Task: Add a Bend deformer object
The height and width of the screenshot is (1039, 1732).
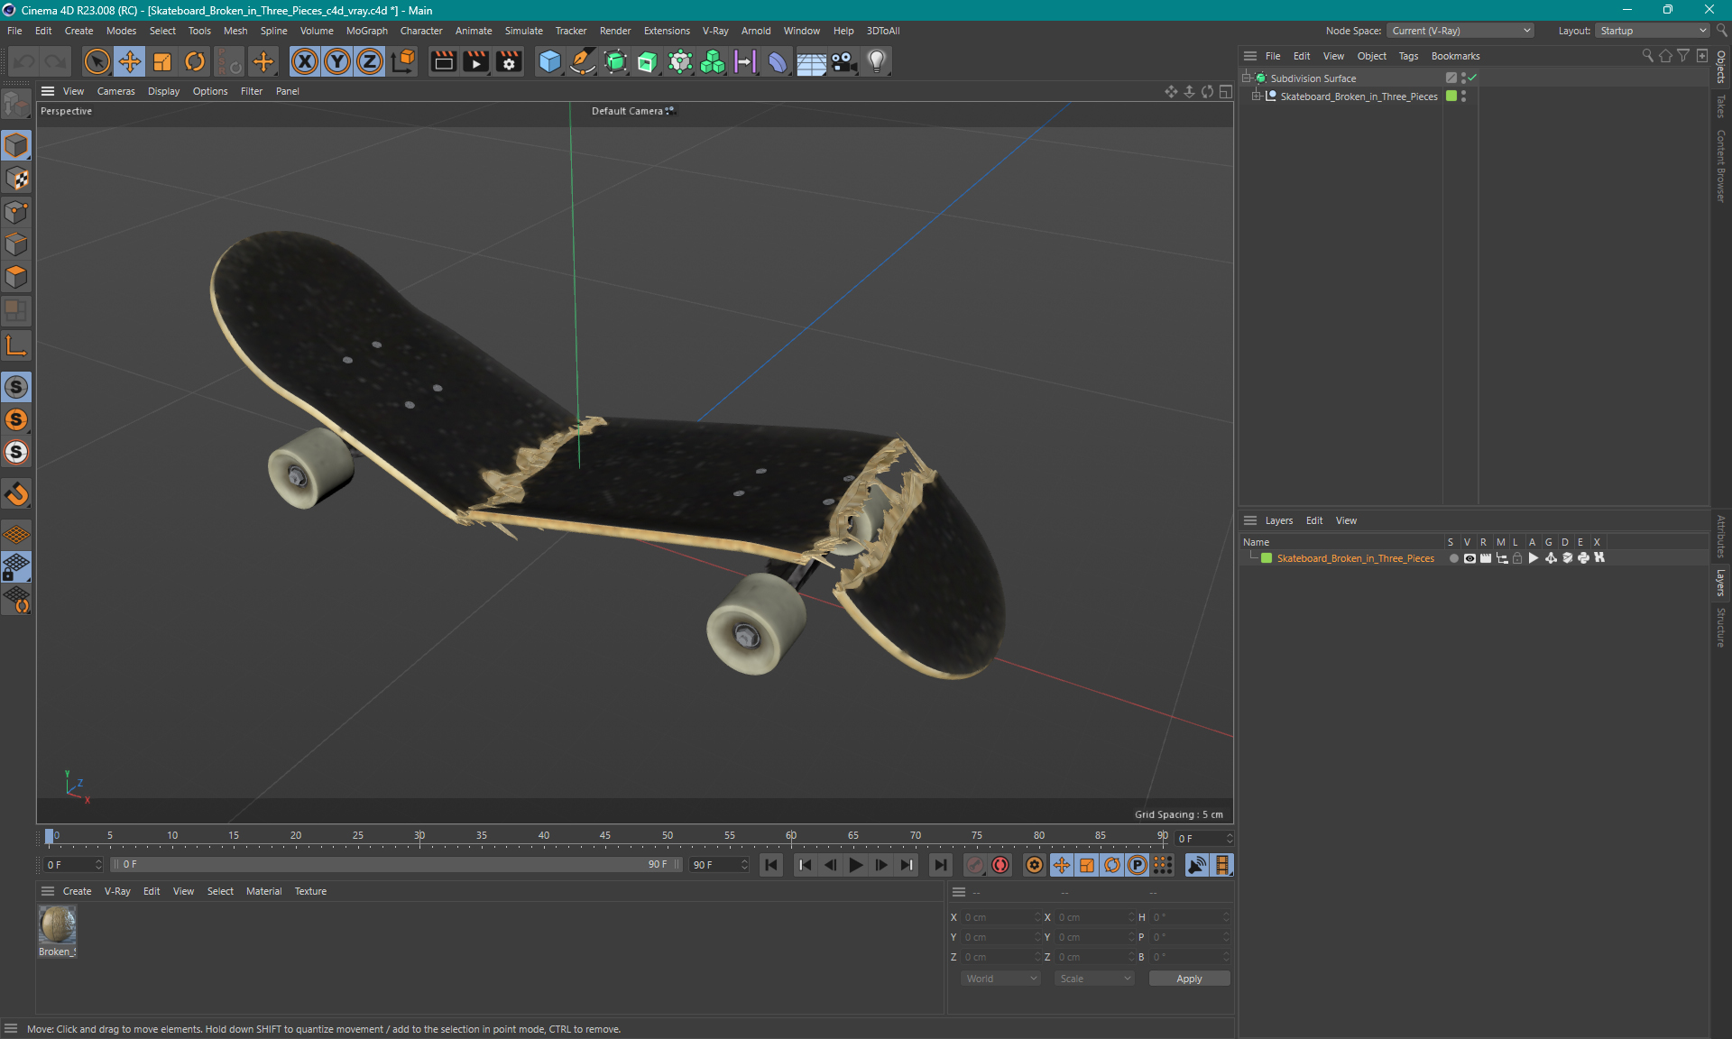Action: (x=778, y=61)
